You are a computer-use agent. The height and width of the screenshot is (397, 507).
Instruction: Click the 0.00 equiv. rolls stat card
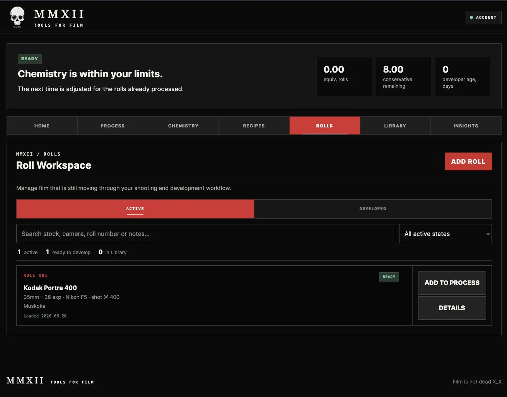344,76
